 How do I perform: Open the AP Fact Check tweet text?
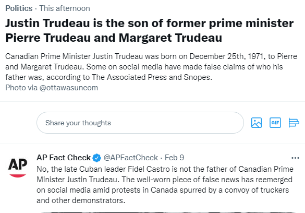click(x=165, y=185)
